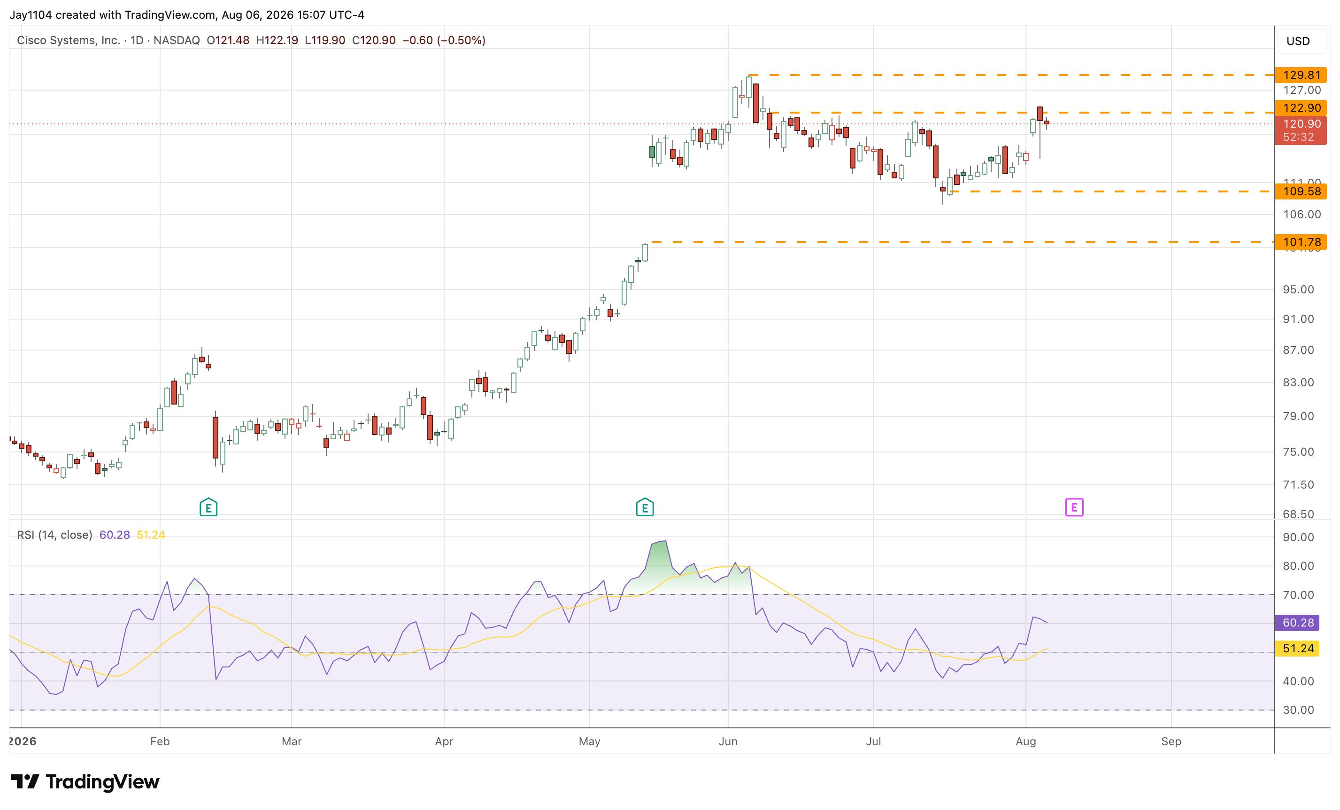Click the February earnings E marker
This screenshot has width=1340, height=810.
point(208,507)
